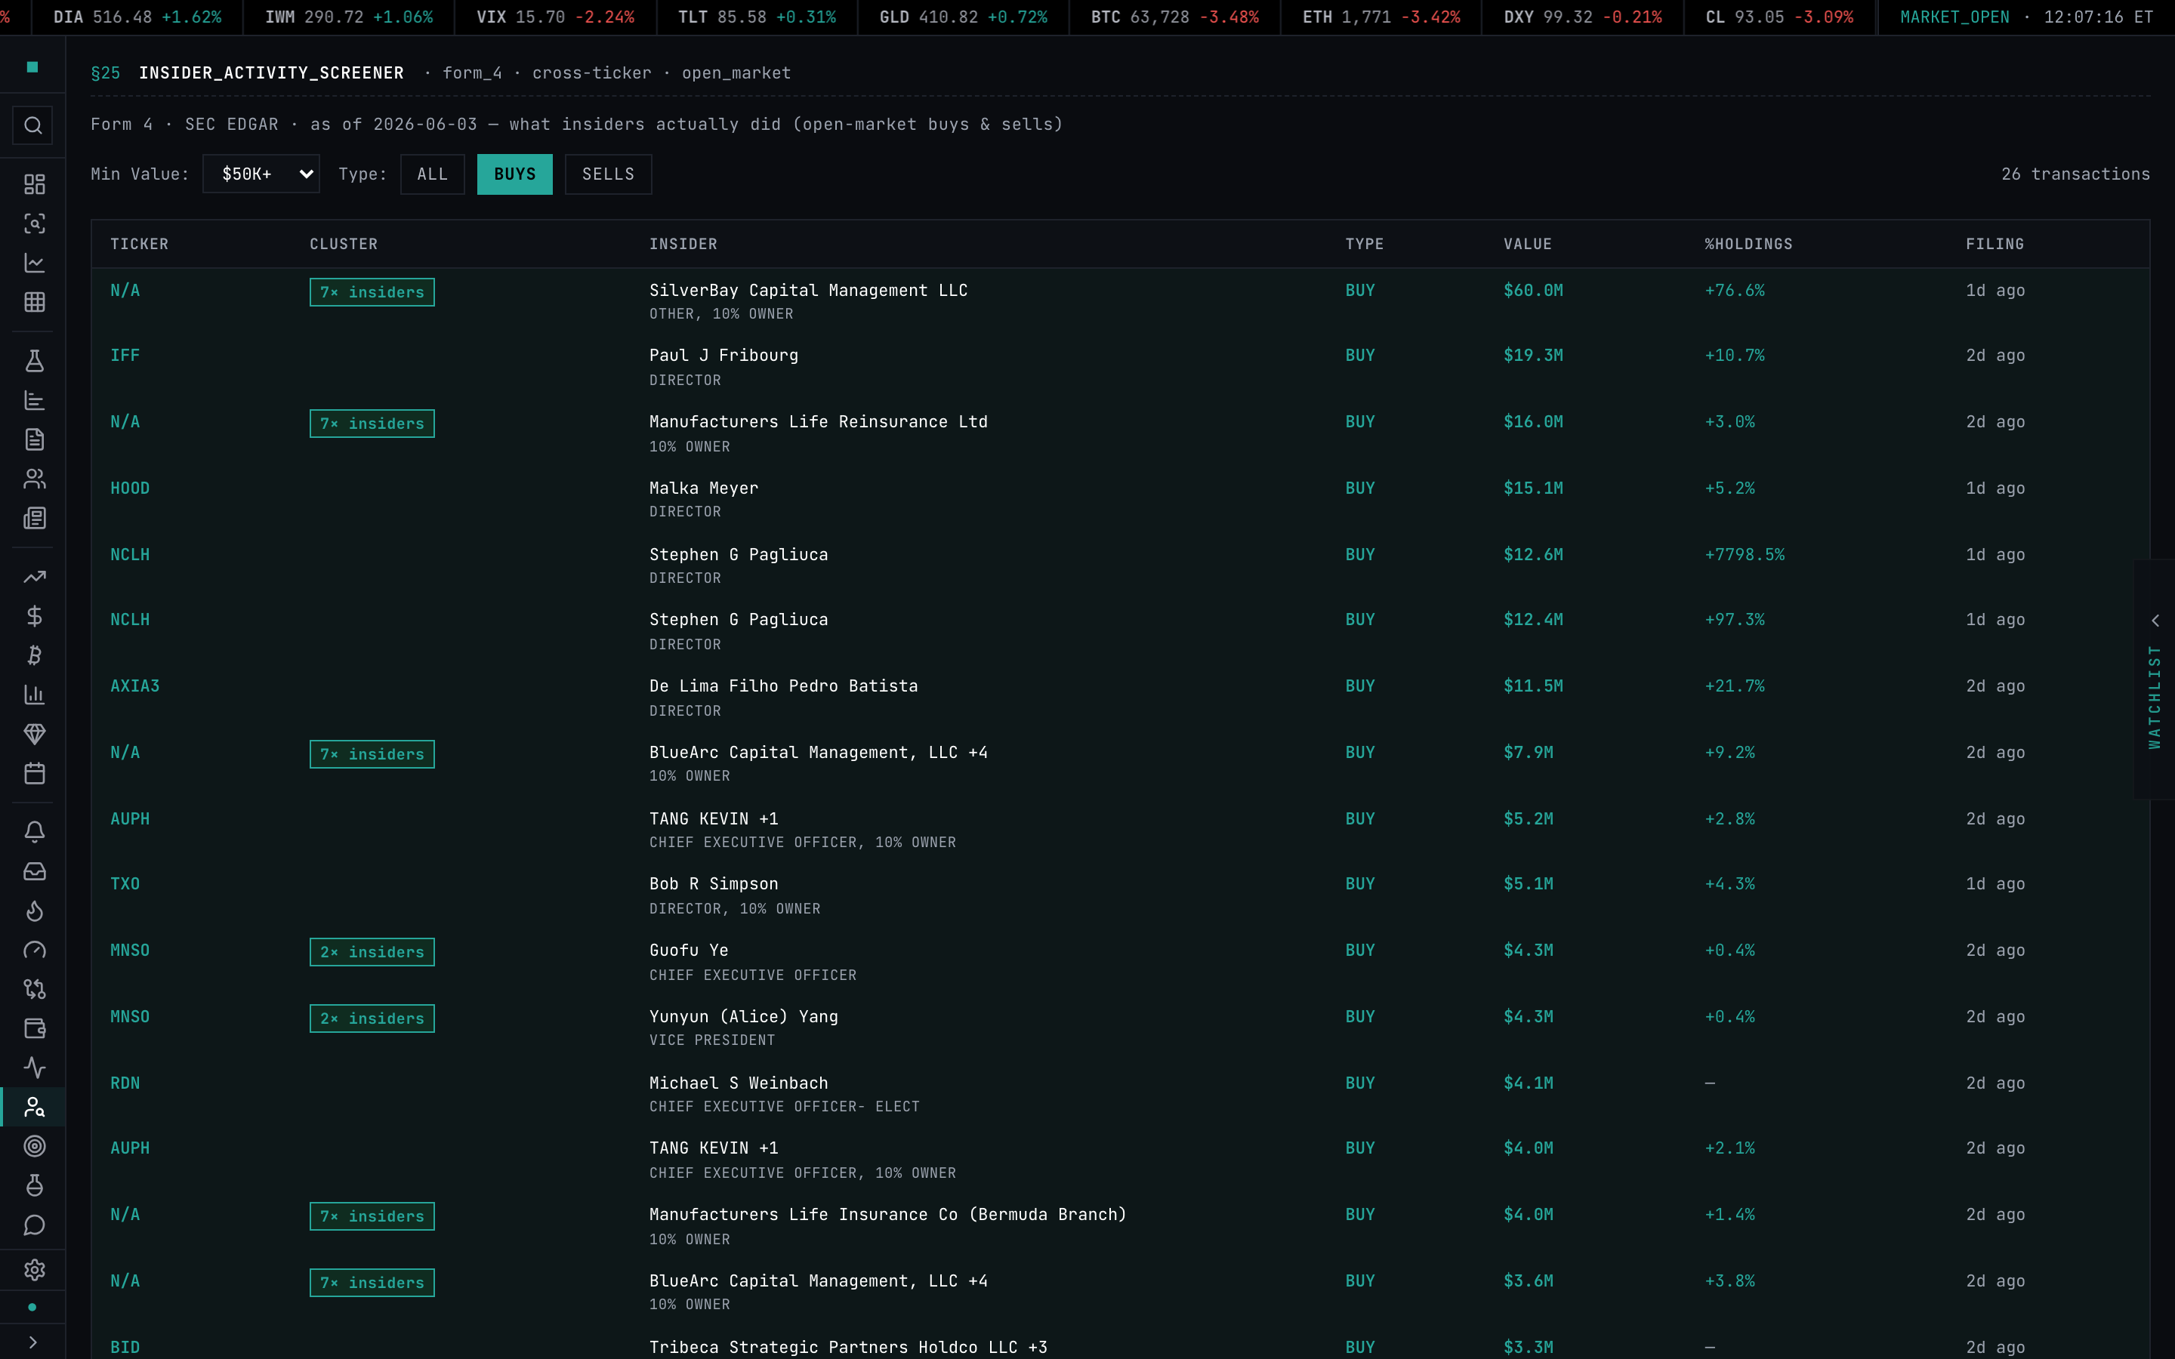This screenshot has width=2175, height=1359.
Task: Open the activity pulse icon
Action: (34, 1068)
